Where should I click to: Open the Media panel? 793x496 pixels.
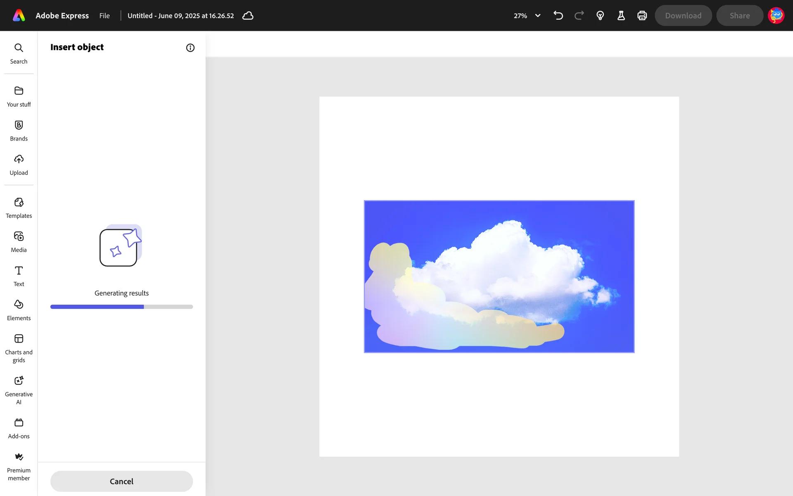point(19,242)
